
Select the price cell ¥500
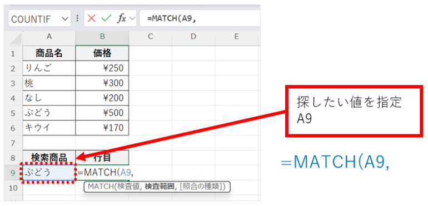102,113
